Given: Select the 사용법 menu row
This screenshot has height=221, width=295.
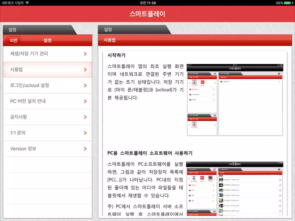Looking at the screenshot, I should pyautogui.click(x=48, y=70).
